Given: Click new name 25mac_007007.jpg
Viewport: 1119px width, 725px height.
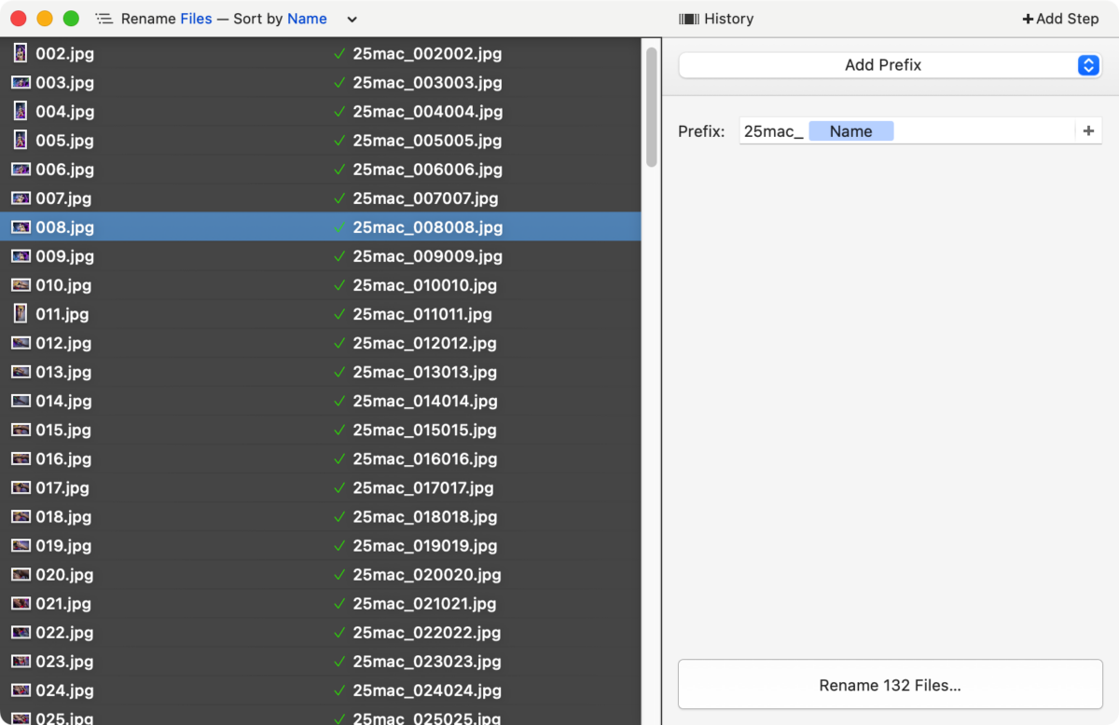Looking at the screenshot, I should 425,198.
